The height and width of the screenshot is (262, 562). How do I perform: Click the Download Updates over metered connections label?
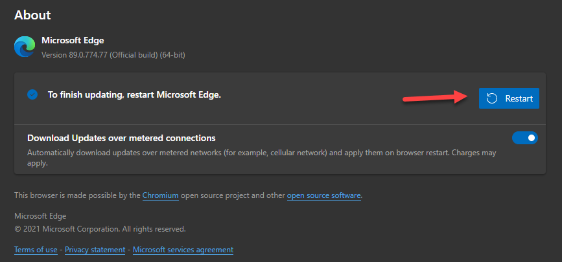(x=121, y=138)
